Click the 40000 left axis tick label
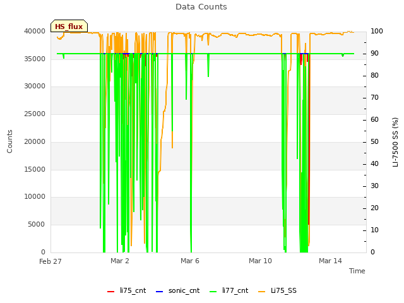The height and width of the screenshot is (303, 404). [x=35, y=31]
